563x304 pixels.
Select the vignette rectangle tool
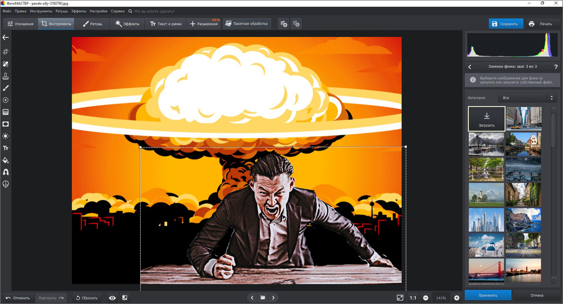click(6, 124)
